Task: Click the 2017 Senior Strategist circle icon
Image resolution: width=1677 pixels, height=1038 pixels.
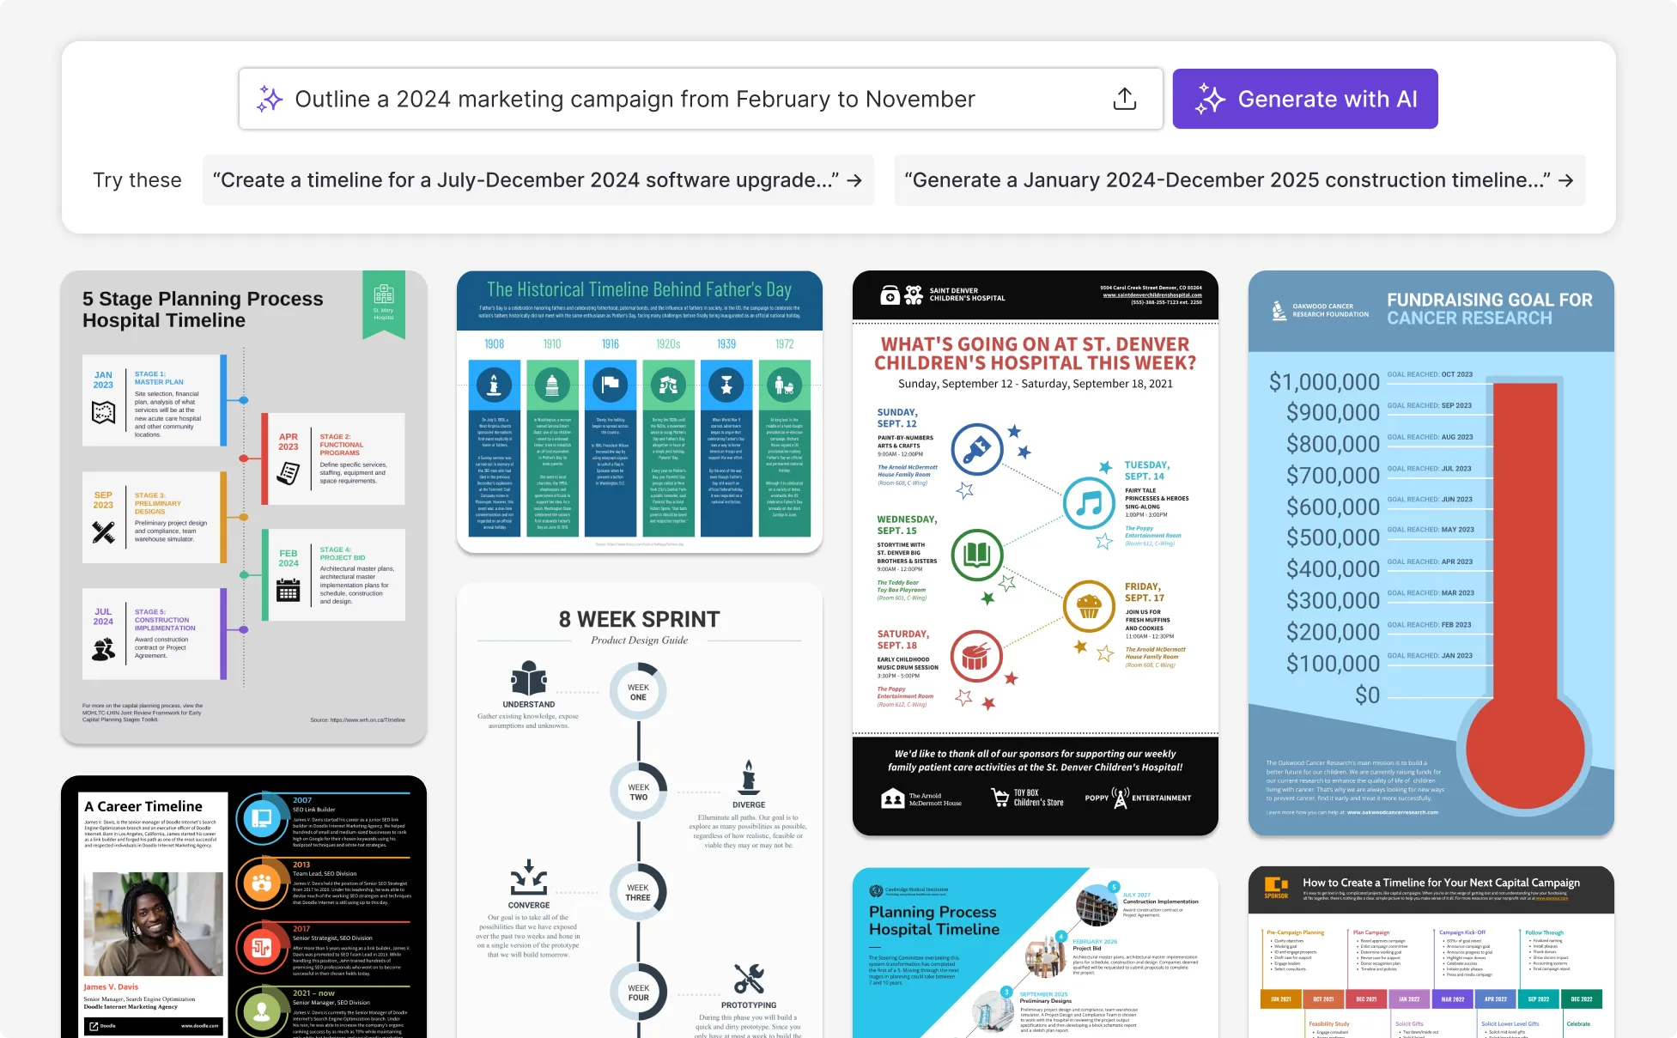Action: click(x=262, y=948)
